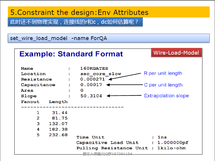Click the 'Fanout' column header
Image resolution: width=215 pixels, height=161 pixels.
(x=30, y=102)
